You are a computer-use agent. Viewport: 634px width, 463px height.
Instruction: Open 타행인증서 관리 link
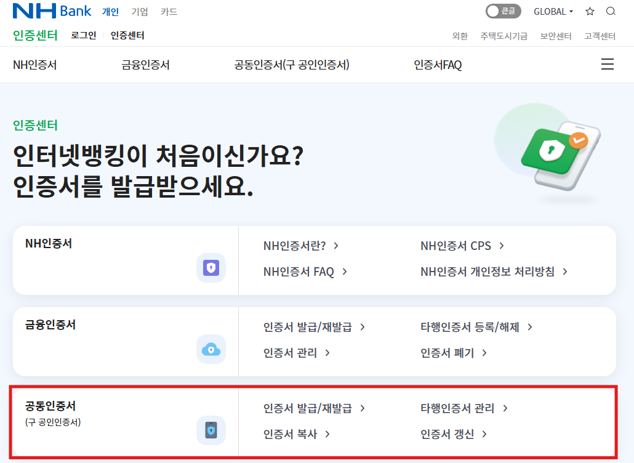point(464,408)
